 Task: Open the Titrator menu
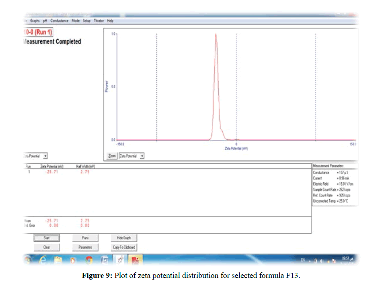tap(99, 21)
